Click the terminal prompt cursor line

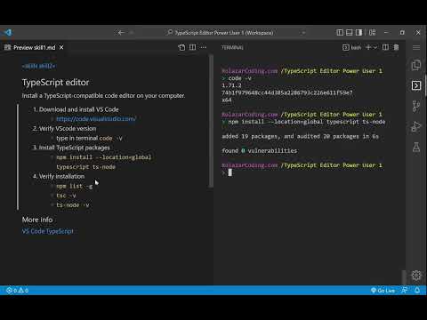(x=230, y=172)
